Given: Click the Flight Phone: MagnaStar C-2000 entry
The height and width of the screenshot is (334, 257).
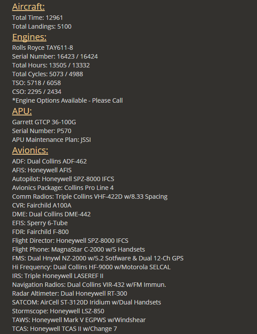Looking at the screenshot, I should pos(79,249).
